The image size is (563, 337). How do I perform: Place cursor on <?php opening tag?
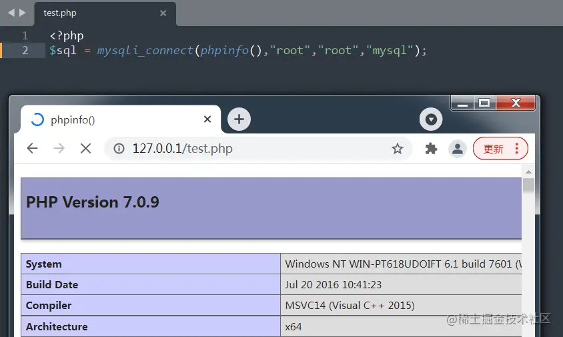tap(67, 36)
